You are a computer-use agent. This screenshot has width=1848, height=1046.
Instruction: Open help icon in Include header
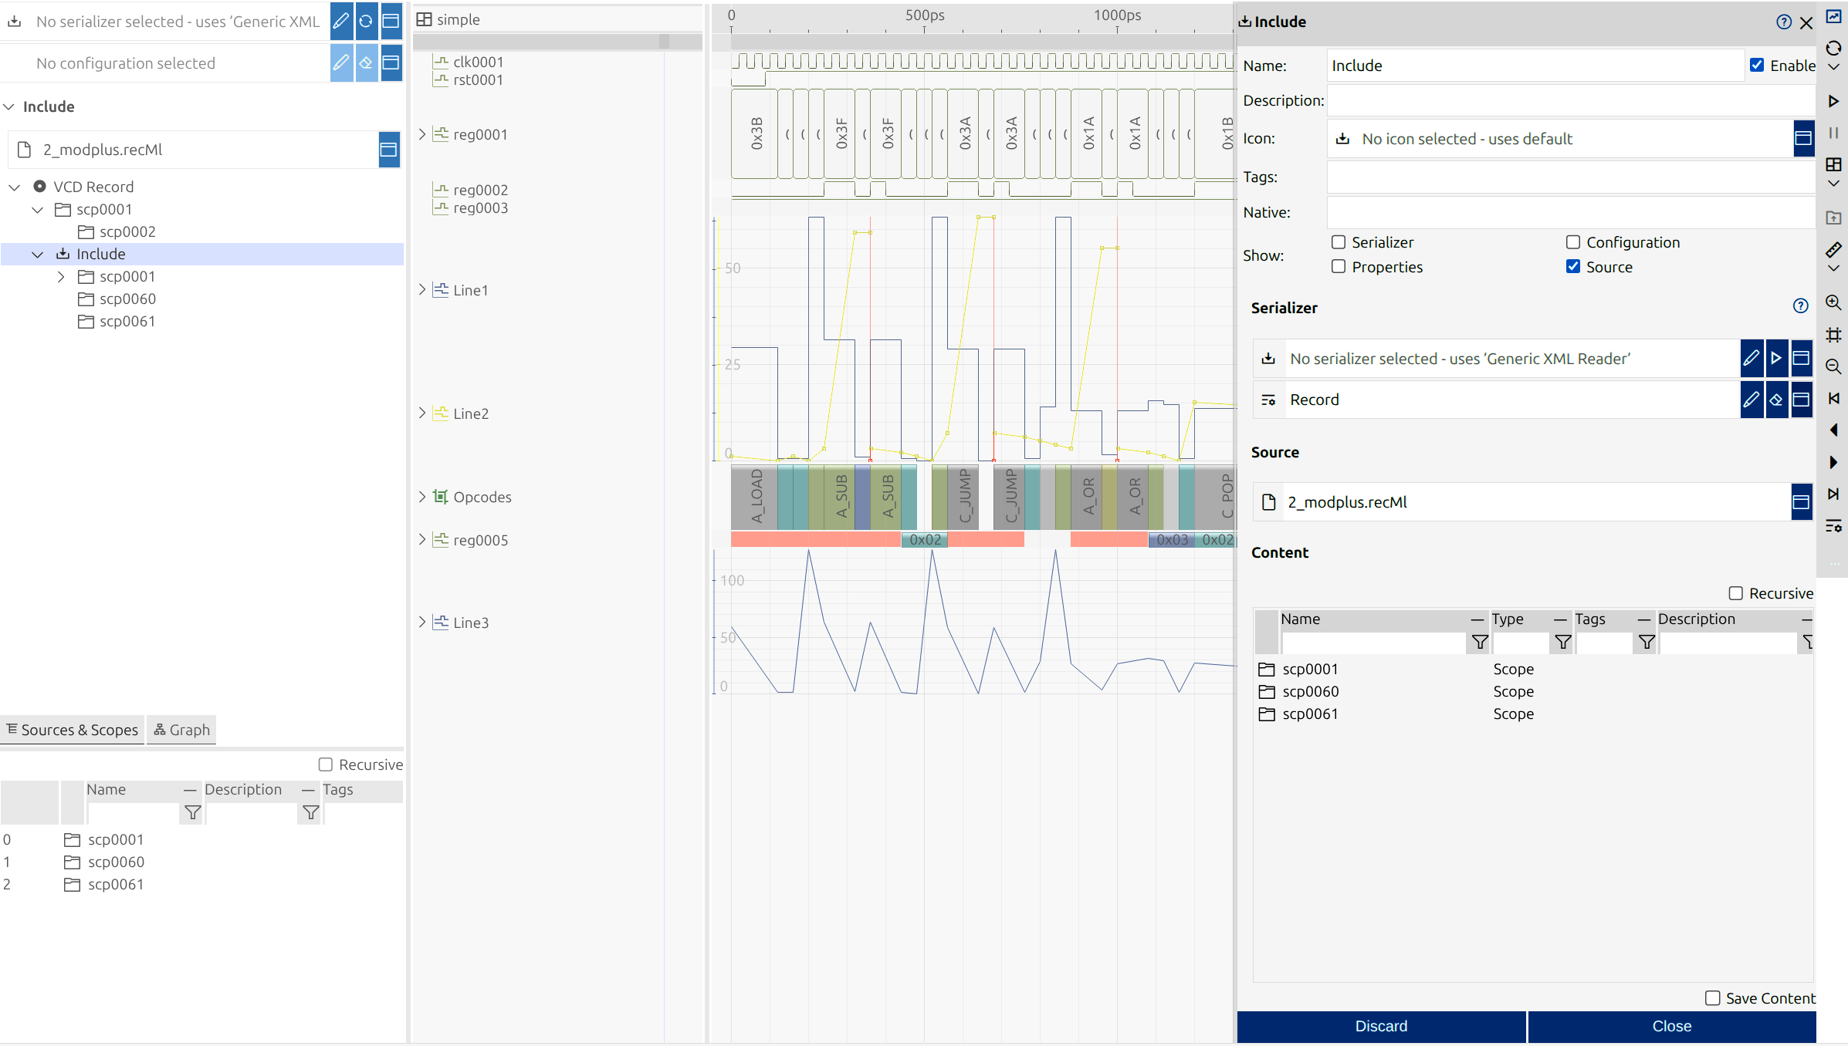(x=1783, y=22)
